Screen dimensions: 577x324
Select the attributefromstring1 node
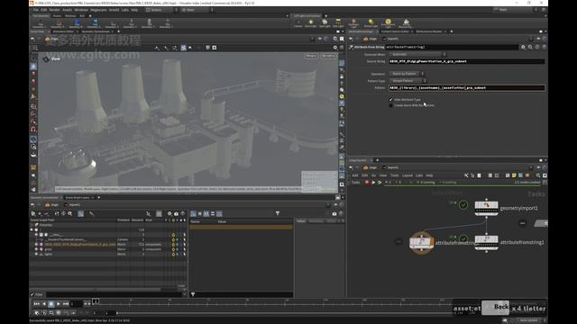[x=486, y=242]
